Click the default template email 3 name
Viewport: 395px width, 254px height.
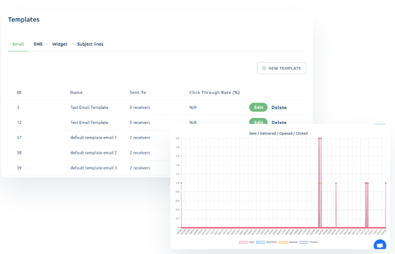(x=93, y=168)
